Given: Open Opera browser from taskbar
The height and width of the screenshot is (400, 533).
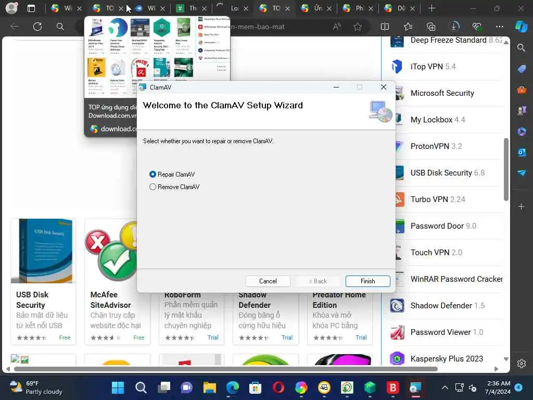Looking at the screenshot, I should 278,387.
